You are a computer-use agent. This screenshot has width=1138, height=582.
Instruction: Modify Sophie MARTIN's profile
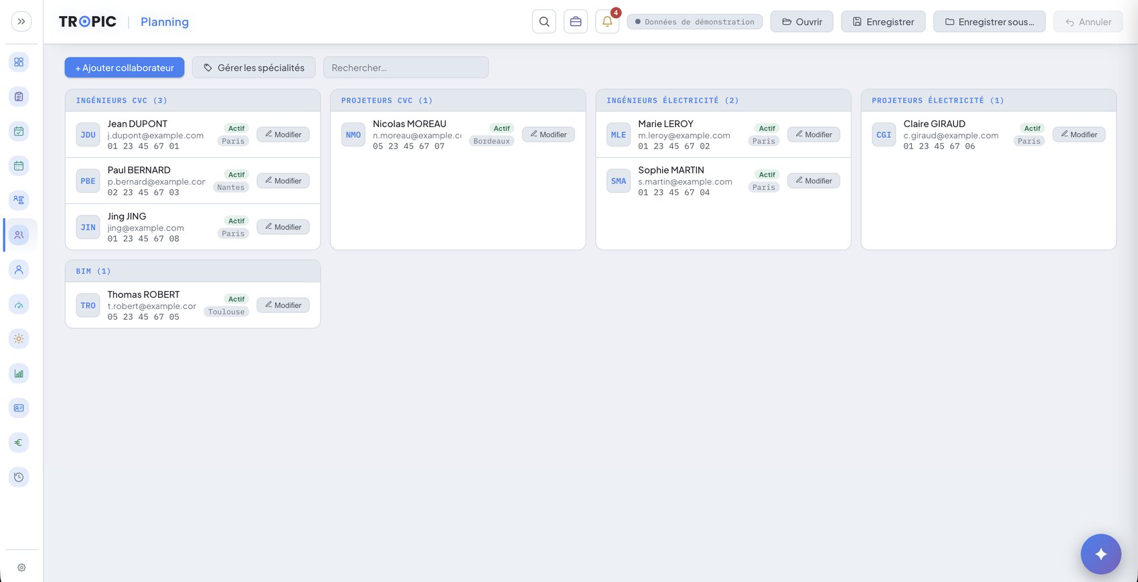pyautogui.click(x=813, y=181)
